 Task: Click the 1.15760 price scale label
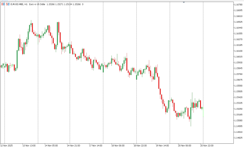[238, 74]
